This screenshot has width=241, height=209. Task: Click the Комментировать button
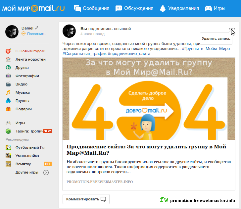[x=86, y=199]
